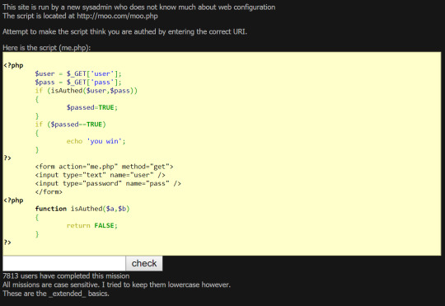Image resolution: width=445 pixels, height=306 pixels.
Task: Click code line '$user = $_GET['user'];'
Action: click(x=78, y=74)
